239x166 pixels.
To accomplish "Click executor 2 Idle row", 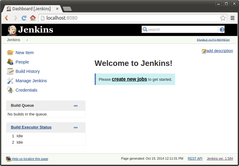I will pos(46,142).
